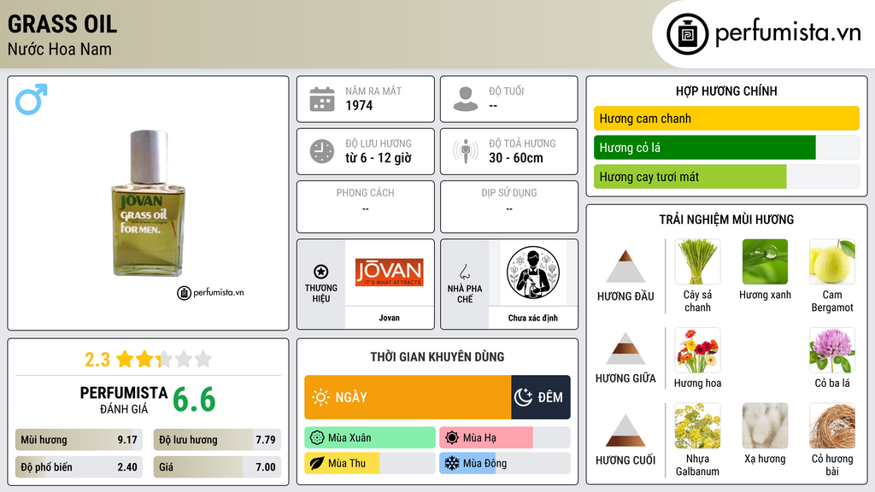Click the snowflake icon next to Mùa Đông
Viewport: 875px width, 492px height.
pyautogui.click(x=452, y=463)
